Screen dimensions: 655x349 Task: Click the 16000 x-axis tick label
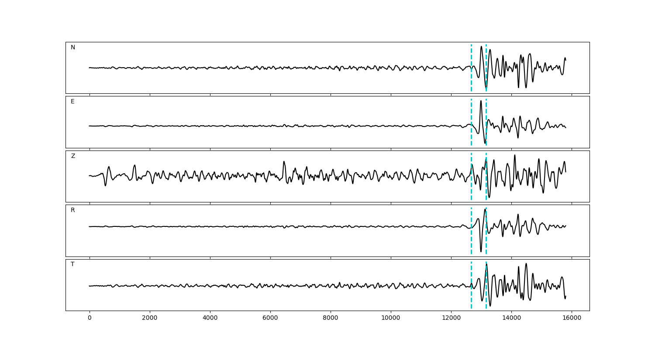pos(572,318)
